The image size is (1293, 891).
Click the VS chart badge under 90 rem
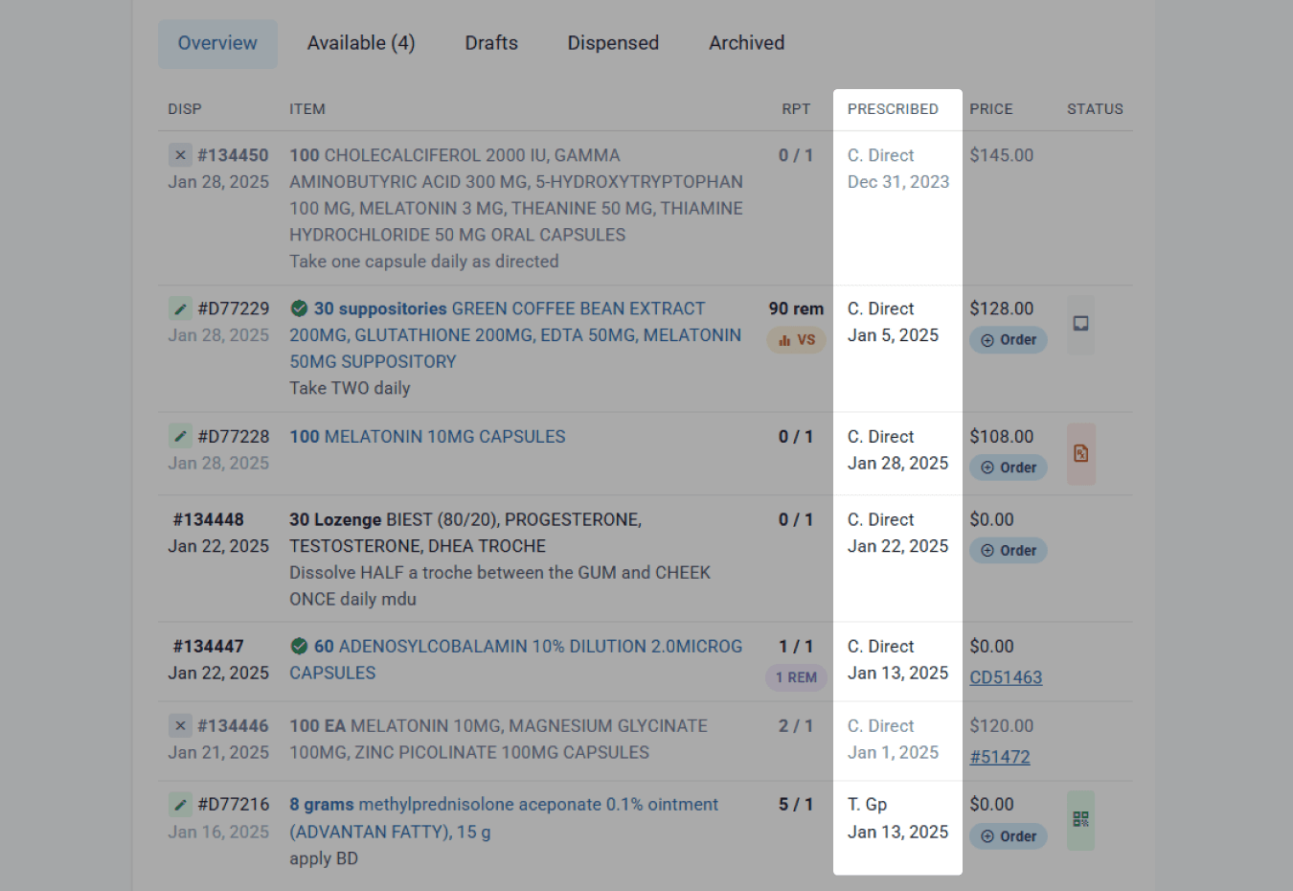(796, 340)
